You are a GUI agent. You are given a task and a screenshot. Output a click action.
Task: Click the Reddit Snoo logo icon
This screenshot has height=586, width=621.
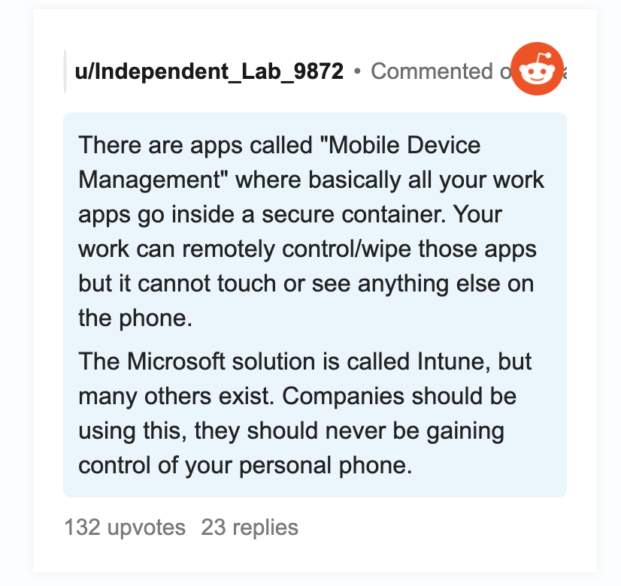537,69
